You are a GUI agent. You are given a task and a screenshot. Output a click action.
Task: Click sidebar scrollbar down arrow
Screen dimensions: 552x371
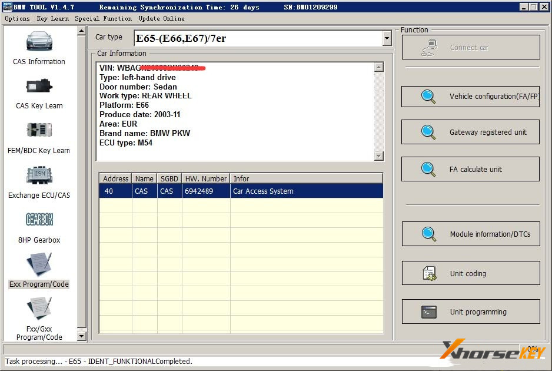(x=81, y=336)
